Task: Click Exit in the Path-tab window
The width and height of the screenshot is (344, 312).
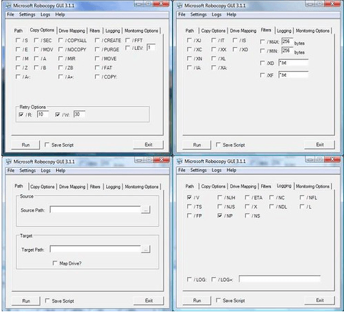Action: coord(149,301)
